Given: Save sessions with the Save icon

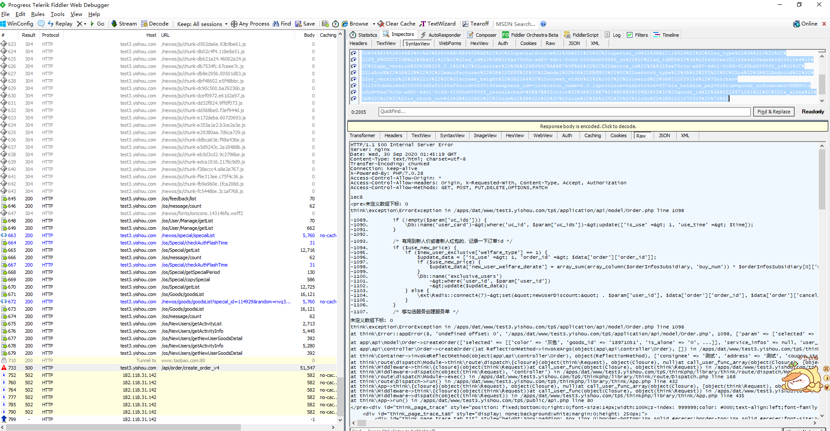Looking at the screenshot, I should pyautogui.click(x=305, y=24).
